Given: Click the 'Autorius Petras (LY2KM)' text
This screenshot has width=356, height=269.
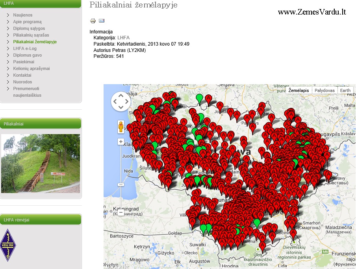Looking at the screenshot, I should (120, 50).
